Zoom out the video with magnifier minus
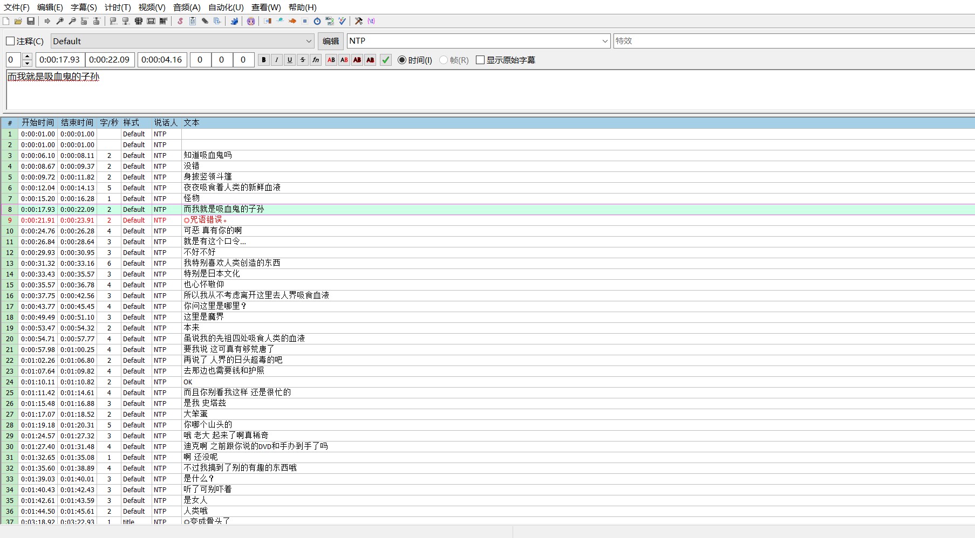The height and width of the screenshot is (538, 975). point(72,21)
